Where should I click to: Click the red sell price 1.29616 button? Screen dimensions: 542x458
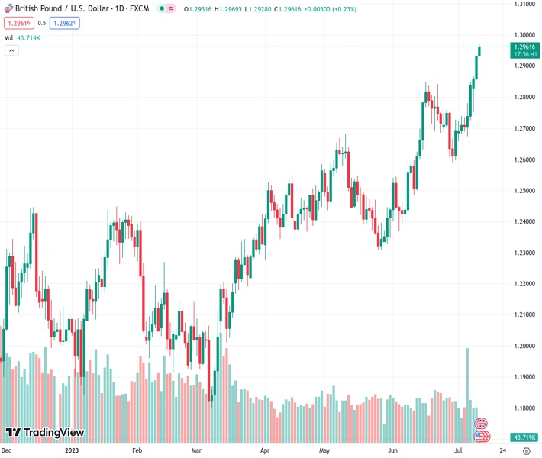point(18,23)
